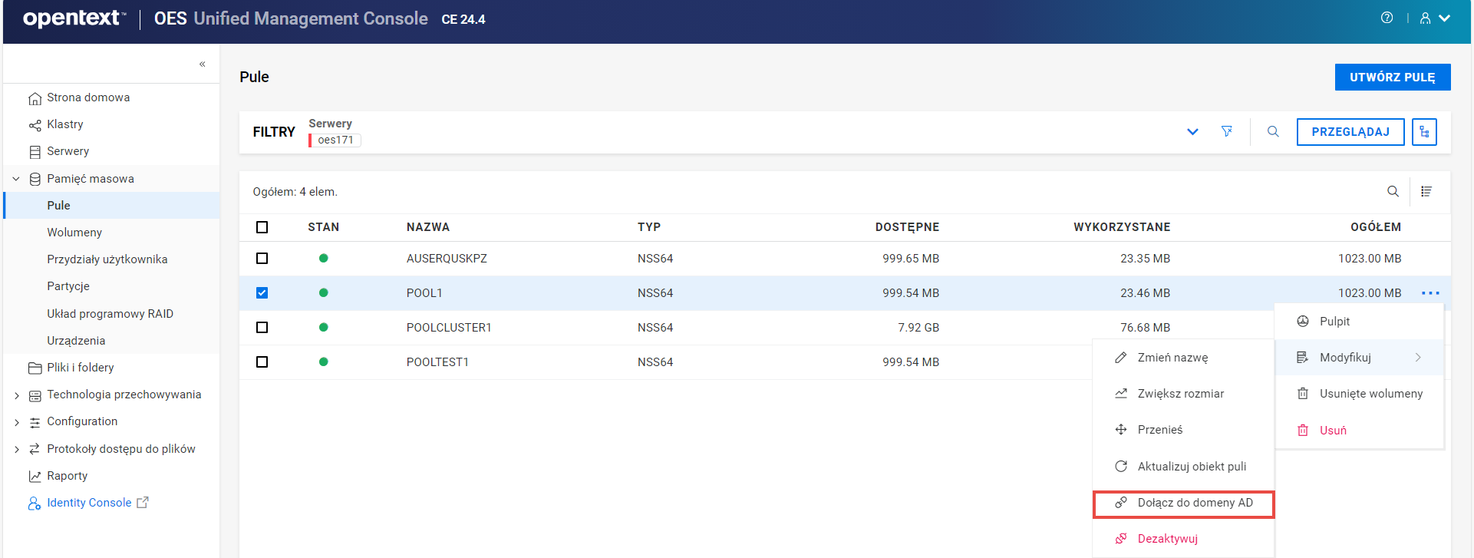Open Układ programowy RAID
Image resolution: width=1474 pixels, height=558 pixels.
pyautogui.click(x=111, y=314)
